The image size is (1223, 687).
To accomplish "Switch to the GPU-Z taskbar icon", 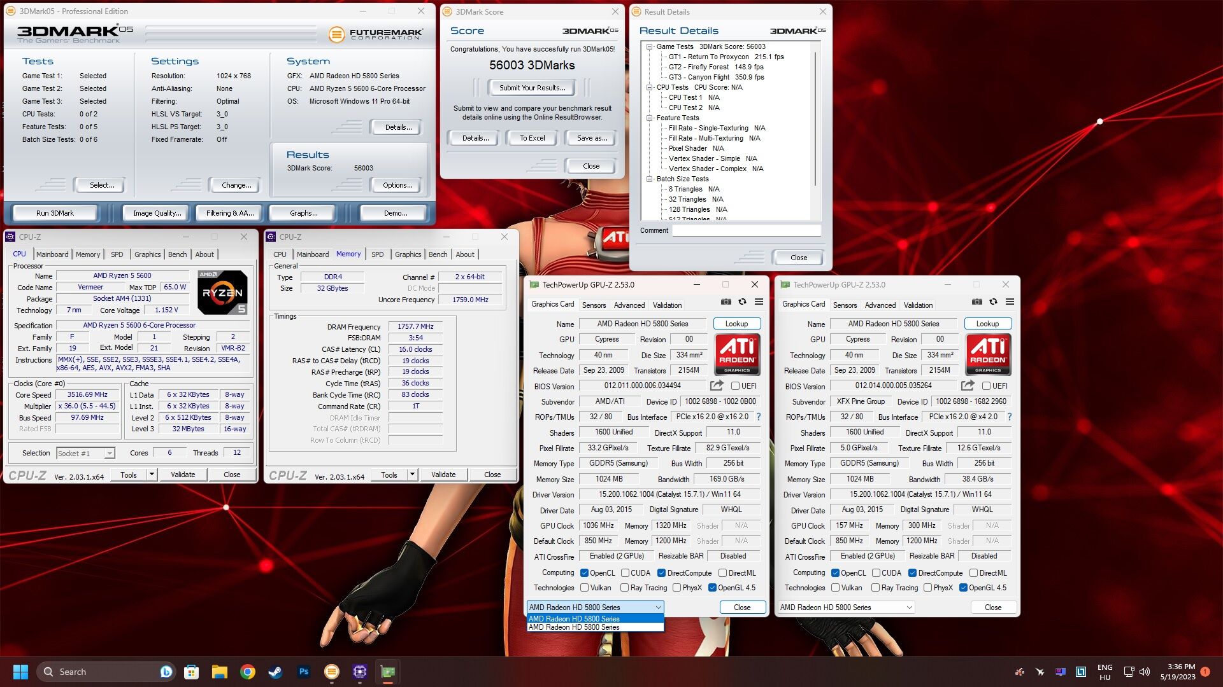I will click(388, 672).
